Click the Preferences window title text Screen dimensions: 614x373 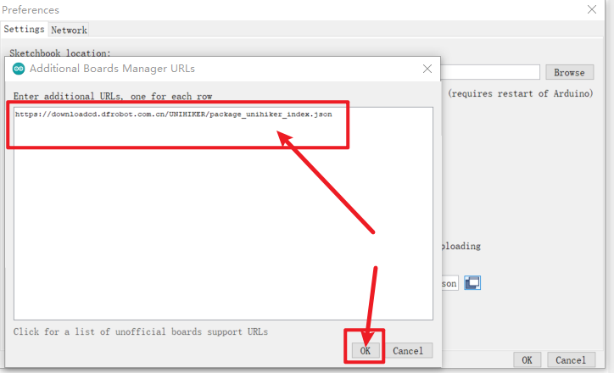[31, 9]
